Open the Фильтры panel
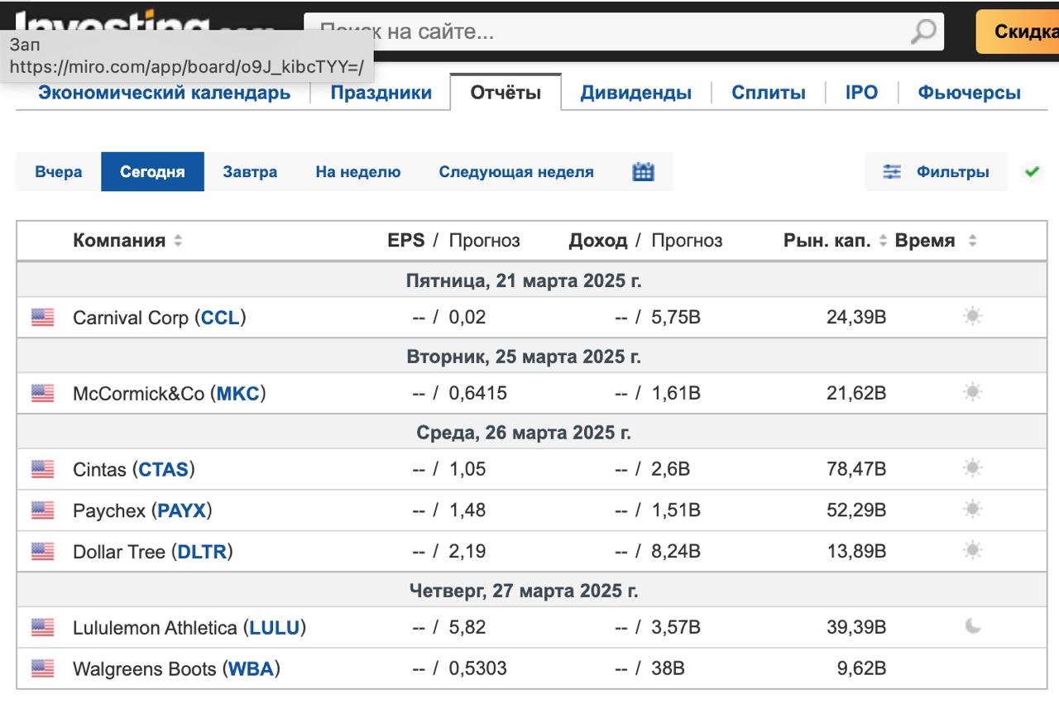 tap(937, 172)
